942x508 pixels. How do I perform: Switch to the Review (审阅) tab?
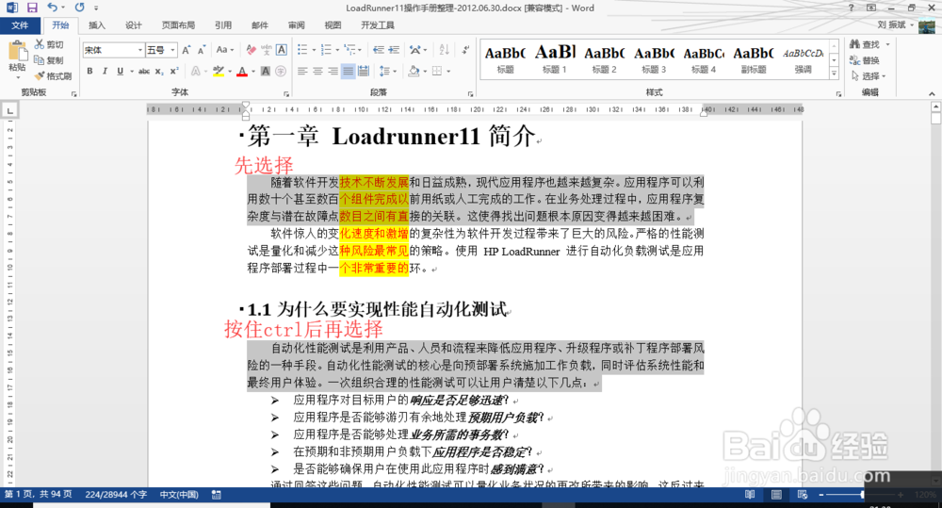click(296, 25)
